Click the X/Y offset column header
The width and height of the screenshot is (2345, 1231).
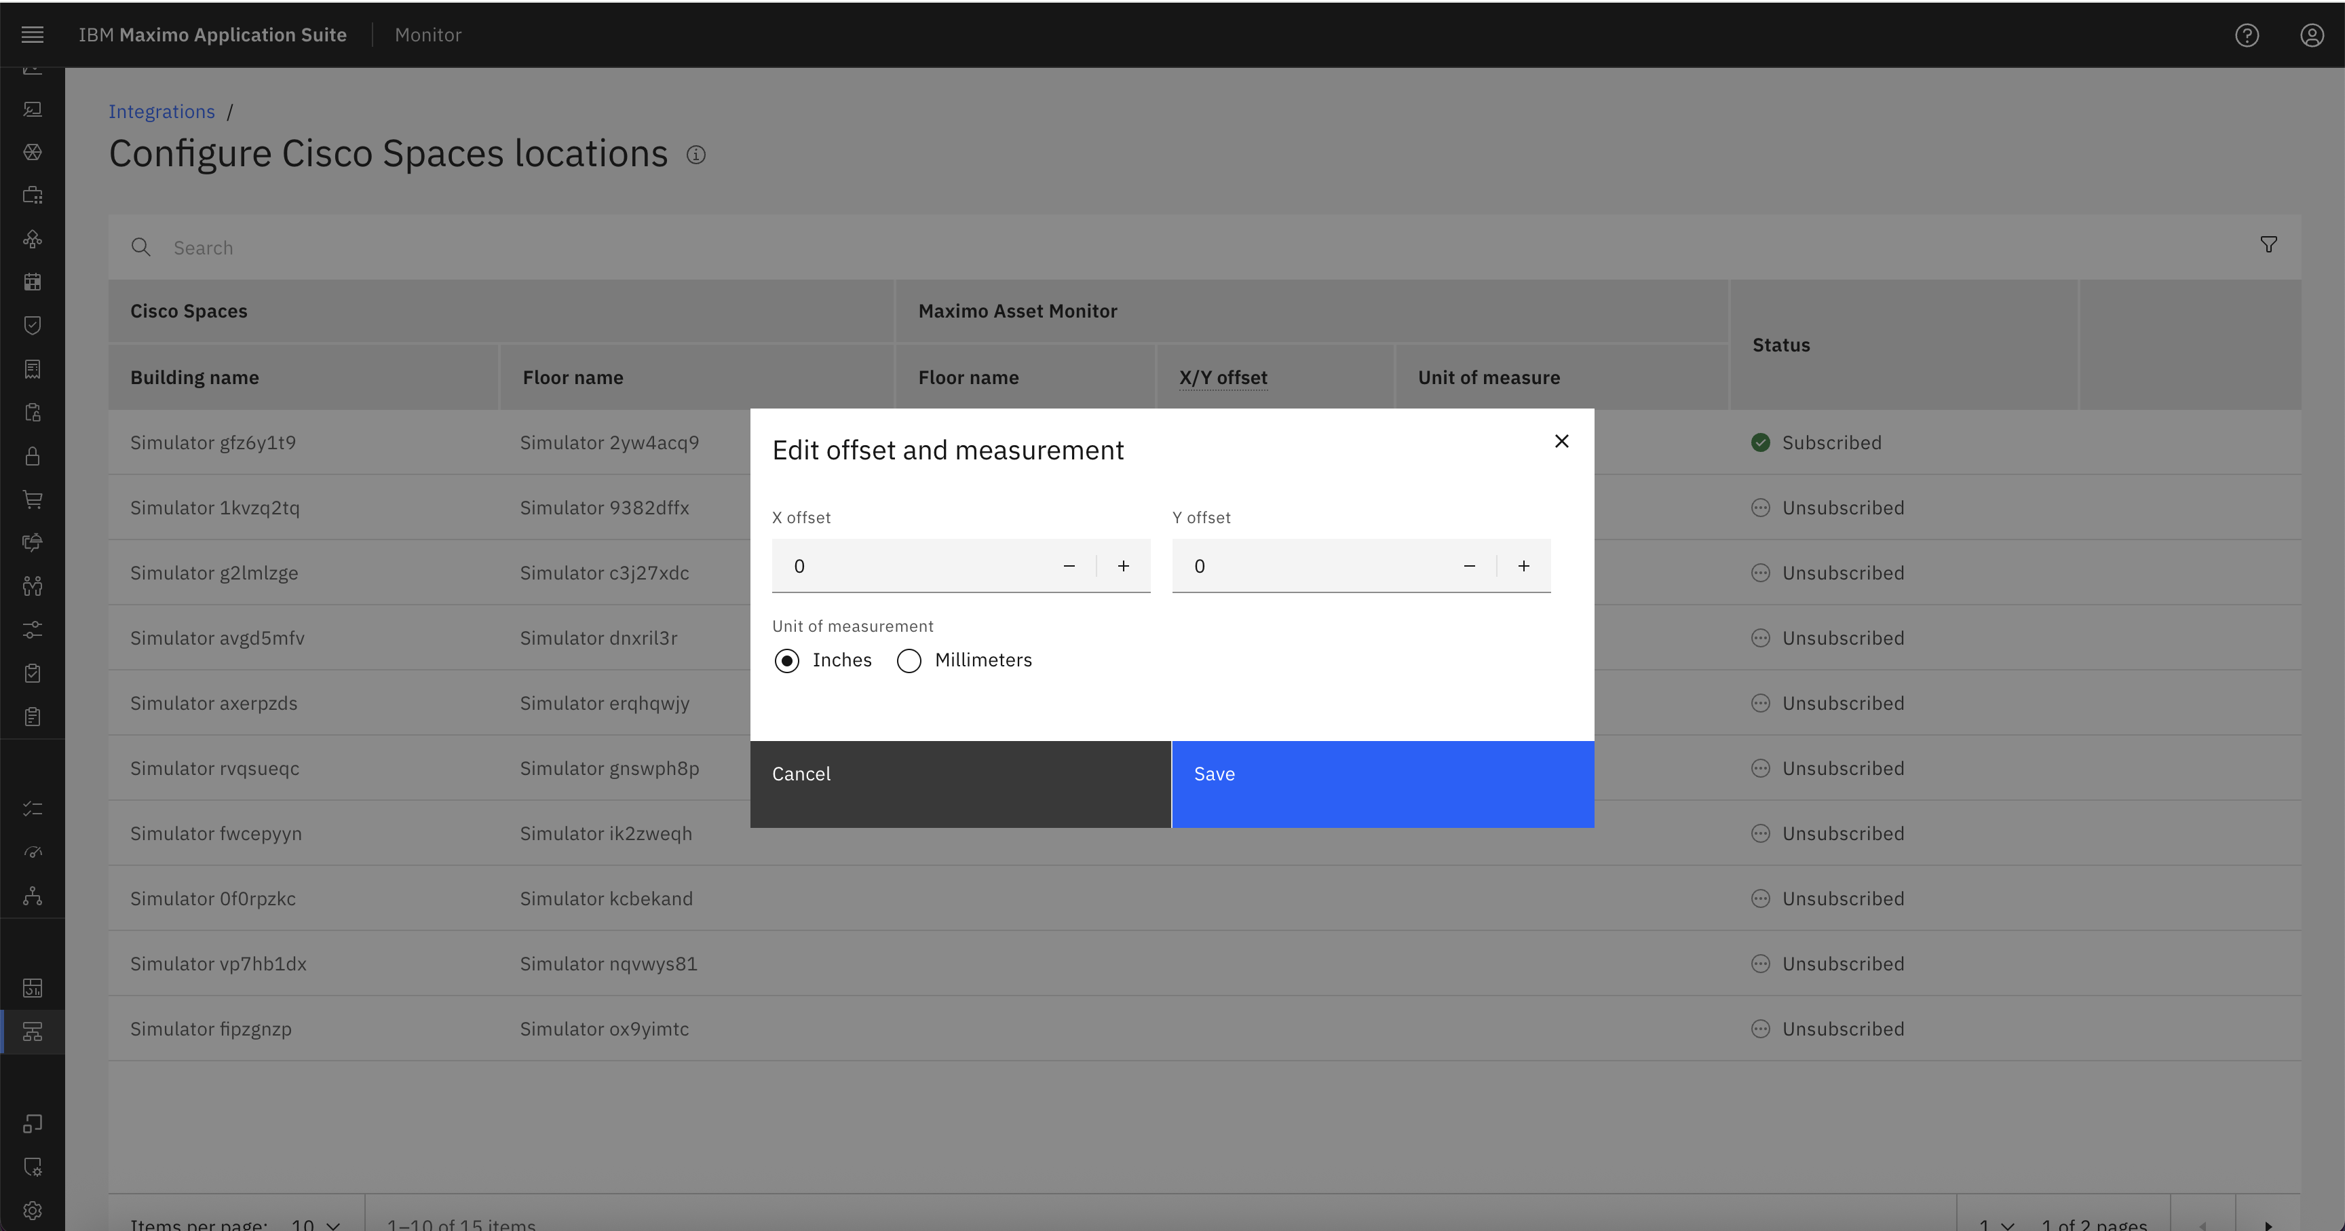pos(1223,377)
